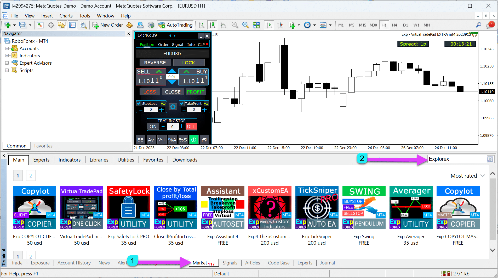The image size is (498, 278).
Task: Click the green info icon on trade pad
Action: [194, 140]
